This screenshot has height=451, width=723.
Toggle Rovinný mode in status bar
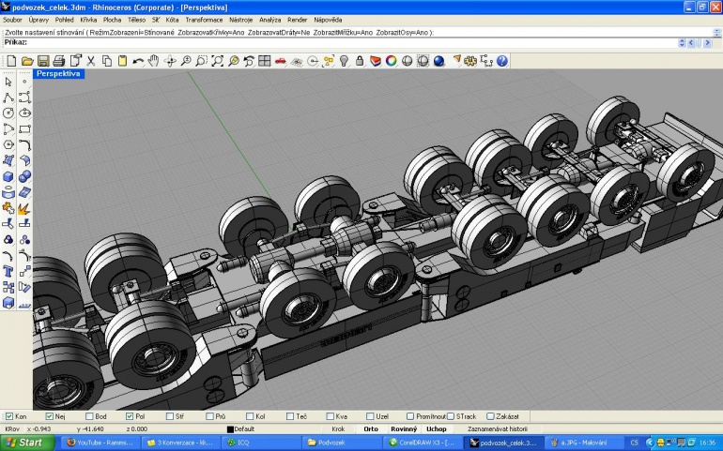coord(404,428)
